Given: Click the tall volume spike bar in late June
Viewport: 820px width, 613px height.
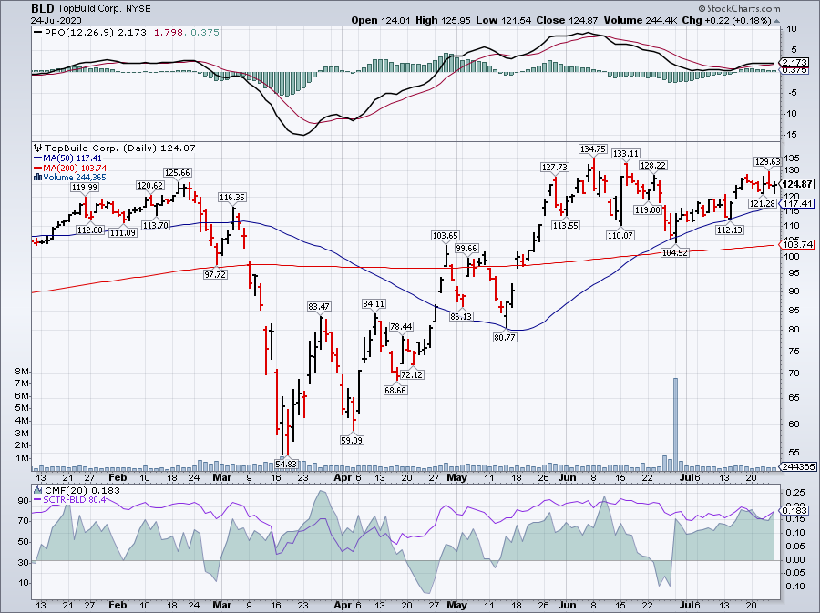Looking at the screenshot, I should 675,424.
